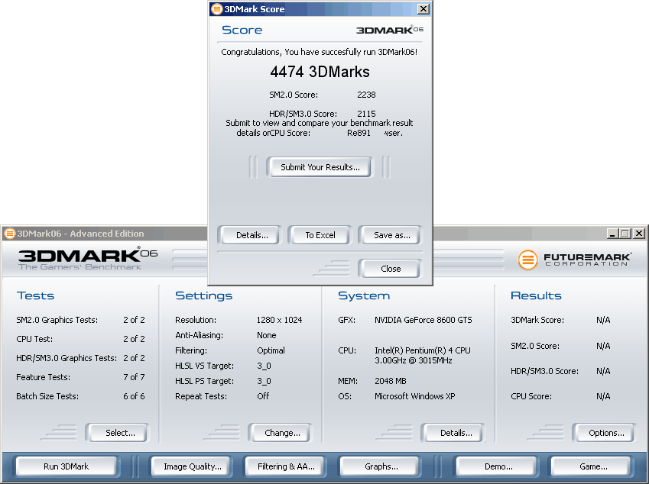The image size is (649, 484).
Task: Start the benchmark with Run 3DMark
Action: point(67,466)
